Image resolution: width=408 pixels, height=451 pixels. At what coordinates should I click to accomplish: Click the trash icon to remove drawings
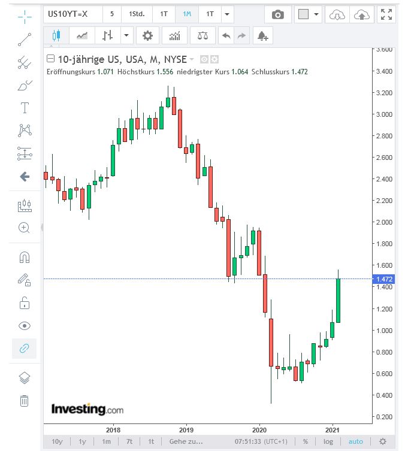click(25, 401)
